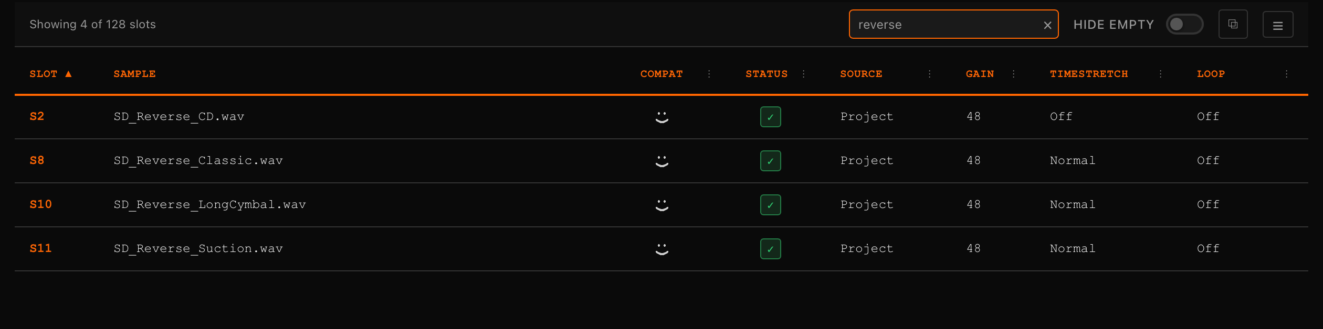Enable the HIDE EMPTY toggle
1323x329 pixels.
coord(1184,24)
